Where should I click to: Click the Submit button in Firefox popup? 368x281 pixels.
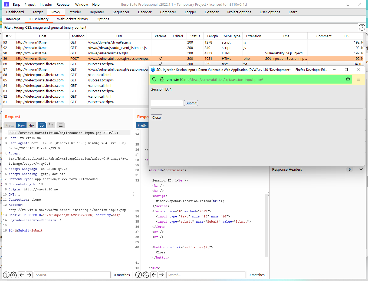point(191,103)
